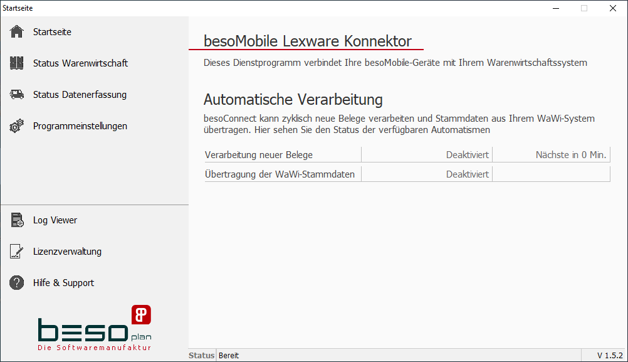Click the Status Warenwirtschaft warehouse icon

[x=17, y=63]
